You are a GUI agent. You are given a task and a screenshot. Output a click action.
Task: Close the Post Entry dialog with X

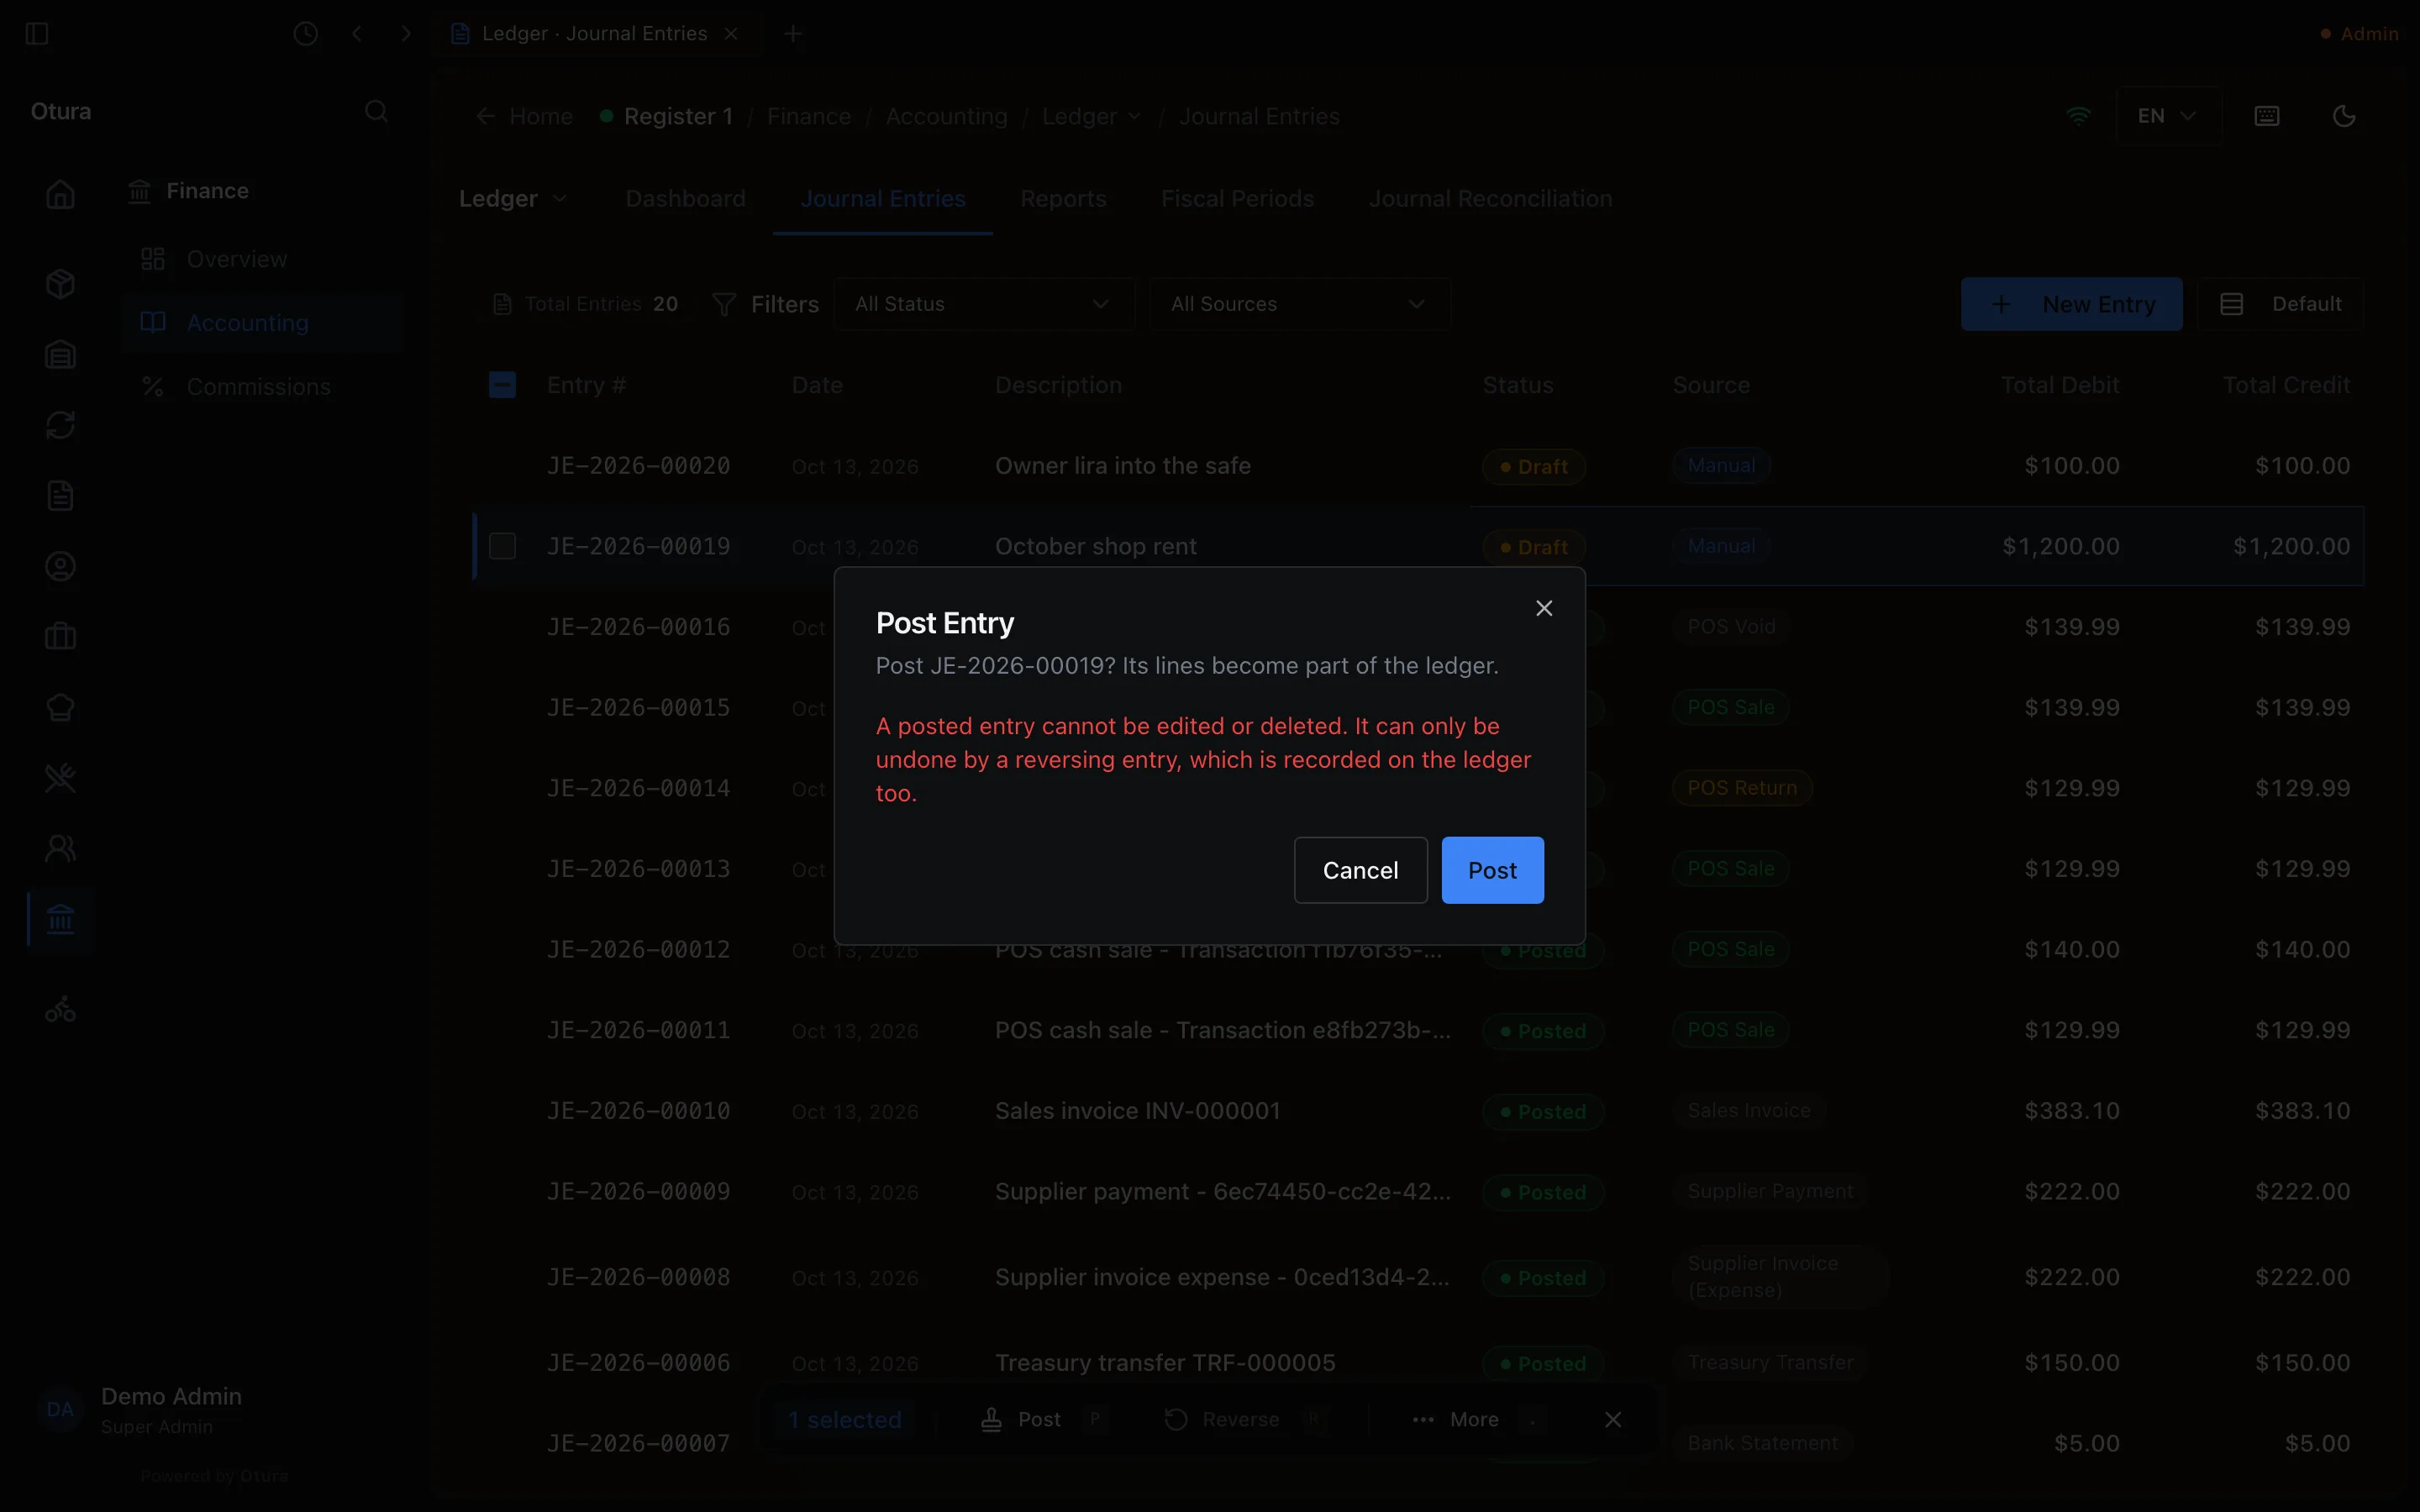1544,608
